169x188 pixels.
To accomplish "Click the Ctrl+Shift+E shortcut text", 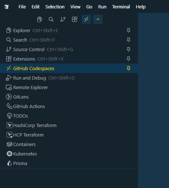I will [x=45, y=31].
